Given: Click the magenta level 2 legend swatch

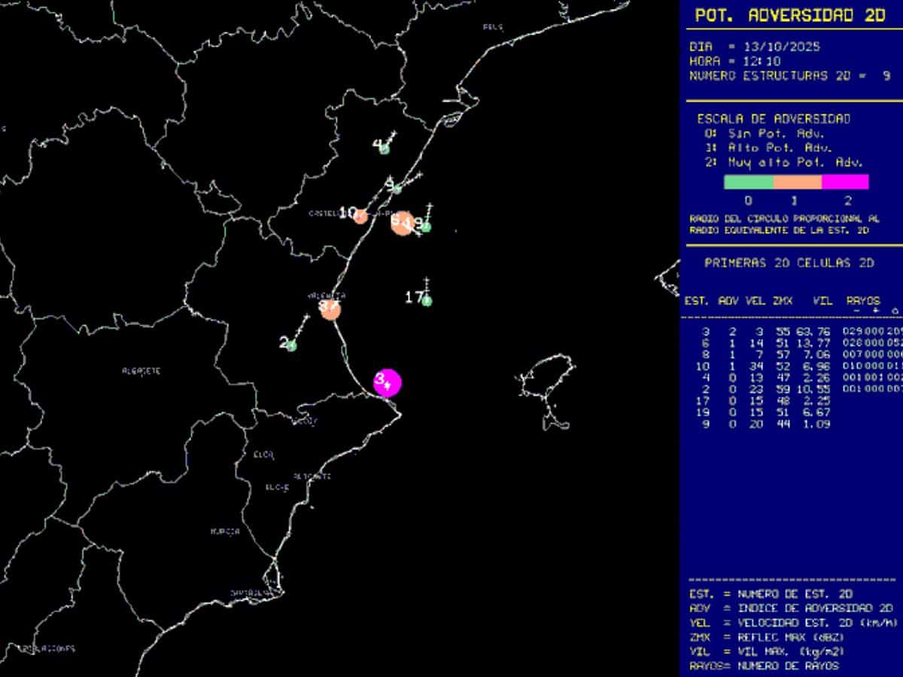Looking at the screenshot, I should (x=845, y=182).
